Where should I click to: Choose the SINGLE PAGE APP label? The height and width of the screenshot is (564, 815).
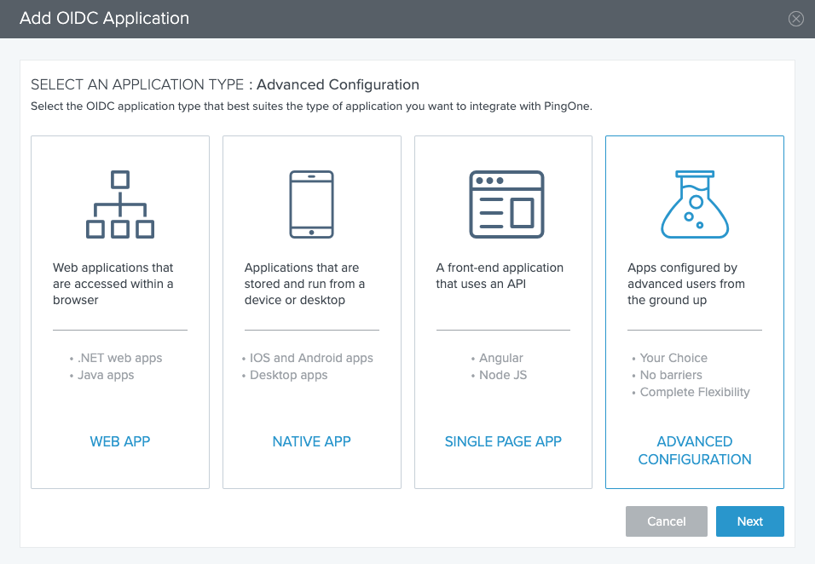click(x=503, y=441)
